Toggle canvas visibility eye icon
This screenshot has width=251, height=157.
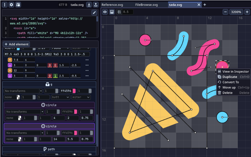pos(105,12)
